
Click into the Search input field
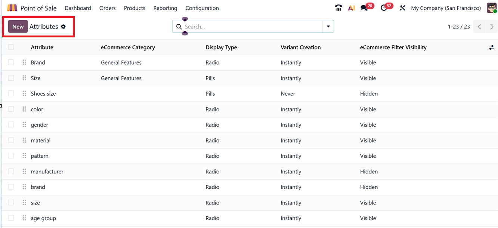[x=252, y=27]
